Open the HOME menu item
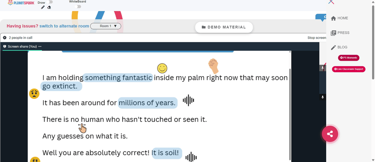 tap(339, 18)
